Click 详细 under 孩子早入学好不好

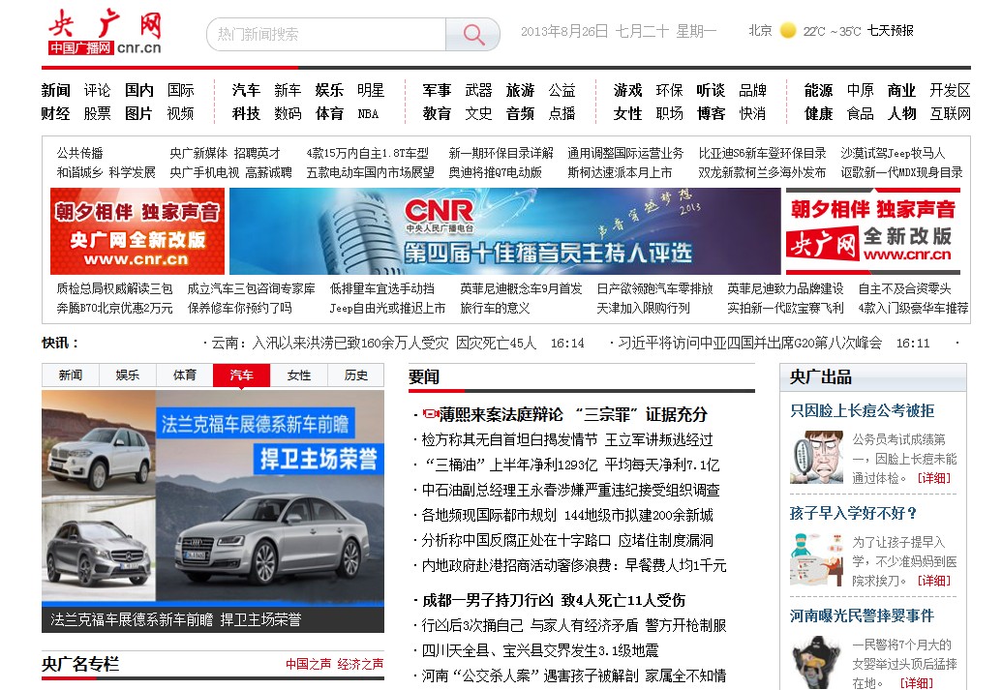[933, 581]
